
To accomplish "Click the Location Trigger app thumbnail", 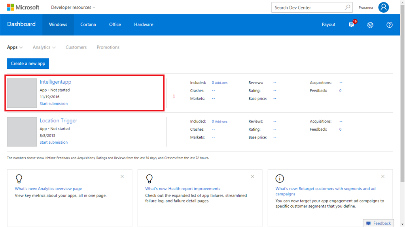I will pos(22,131).
